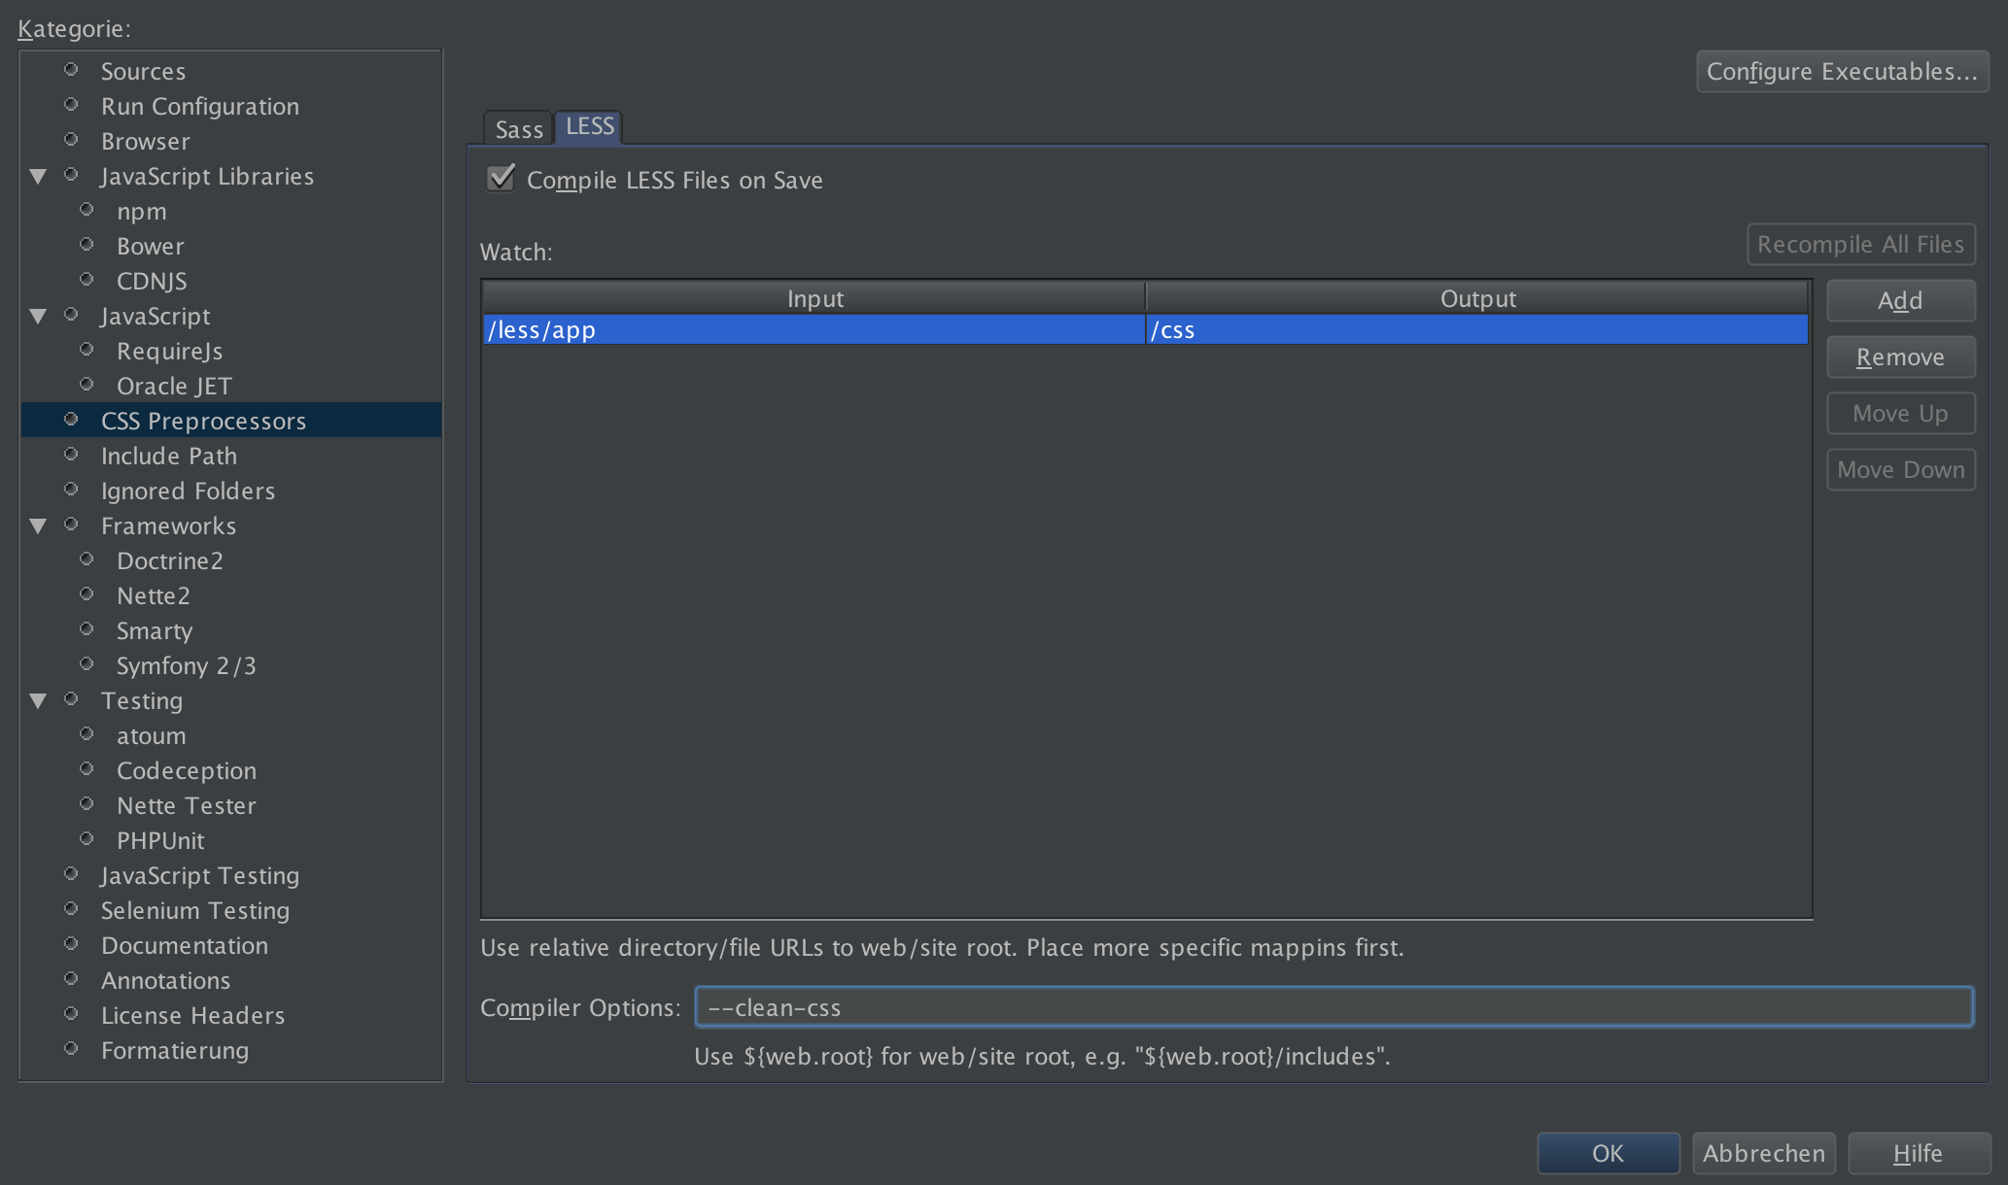Select the LESS tab
The width and height of the screenshot is (2008, 1185).
click(x=589, y=126)
